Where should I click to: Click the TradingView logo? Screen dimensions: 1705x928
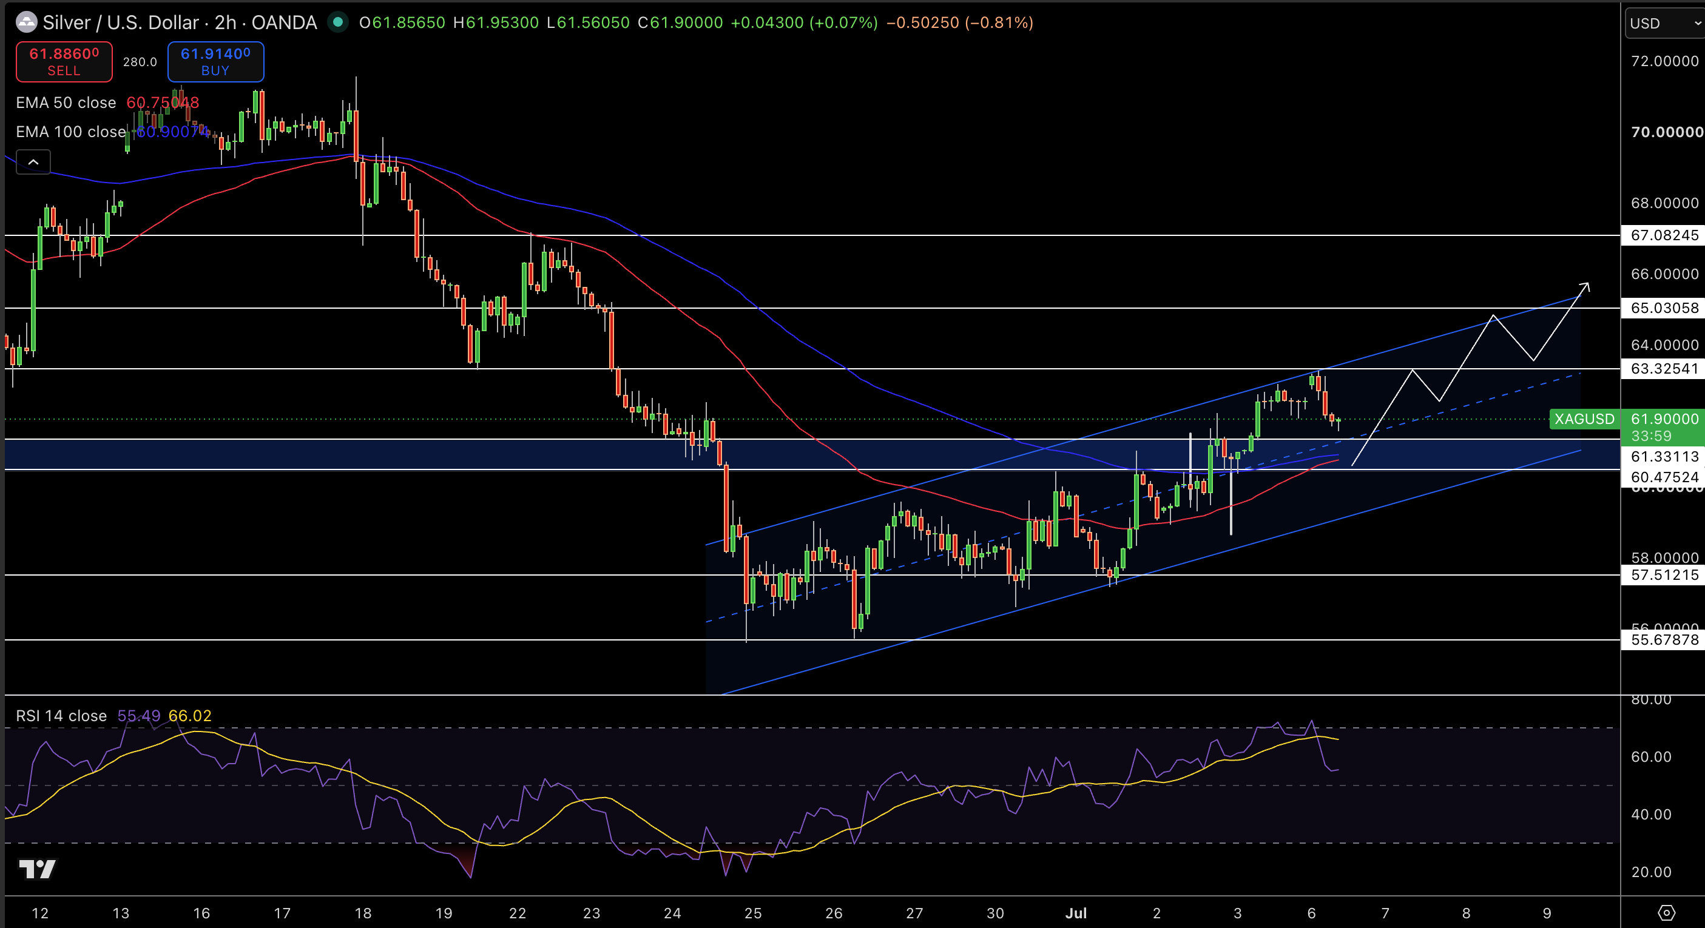(x=37, y=869)
